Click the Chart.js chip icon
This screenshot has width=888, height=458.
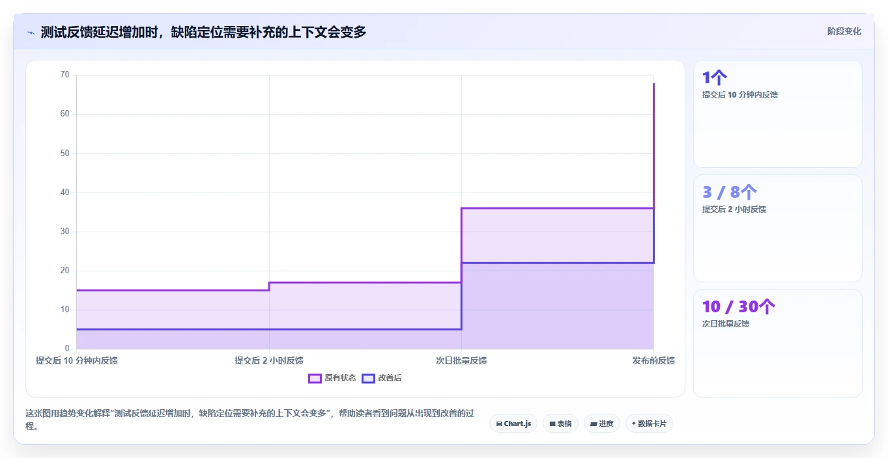[x=499, y=424]
